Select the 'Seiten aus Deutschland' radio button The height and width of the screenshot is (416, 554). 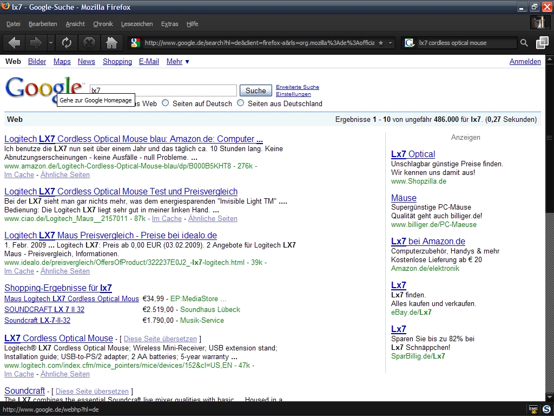(x=241, y=103)
